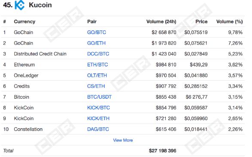Click the Kucoin logo icon

[x=20, y=5]
